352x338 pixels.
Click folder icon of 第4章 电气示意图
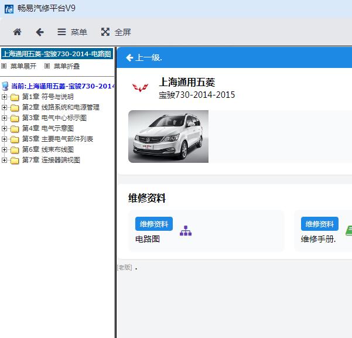[15, 129]
